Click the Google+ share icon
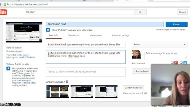This screenshot has height=107, width=190. pos(176,63)
